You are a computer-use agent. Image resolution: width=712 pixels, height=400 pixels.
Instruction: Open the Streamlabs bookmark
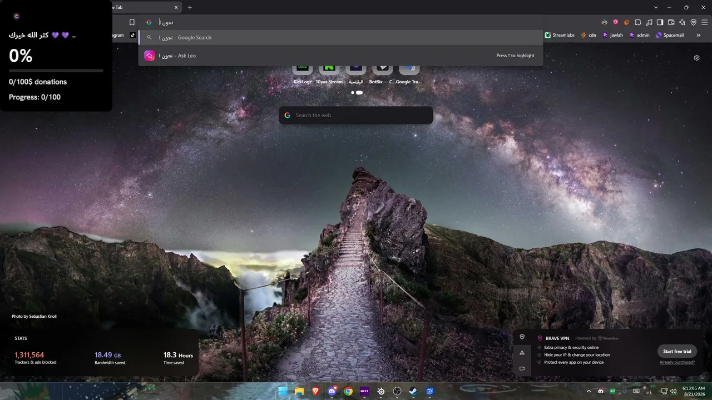(x=559, y=35)
